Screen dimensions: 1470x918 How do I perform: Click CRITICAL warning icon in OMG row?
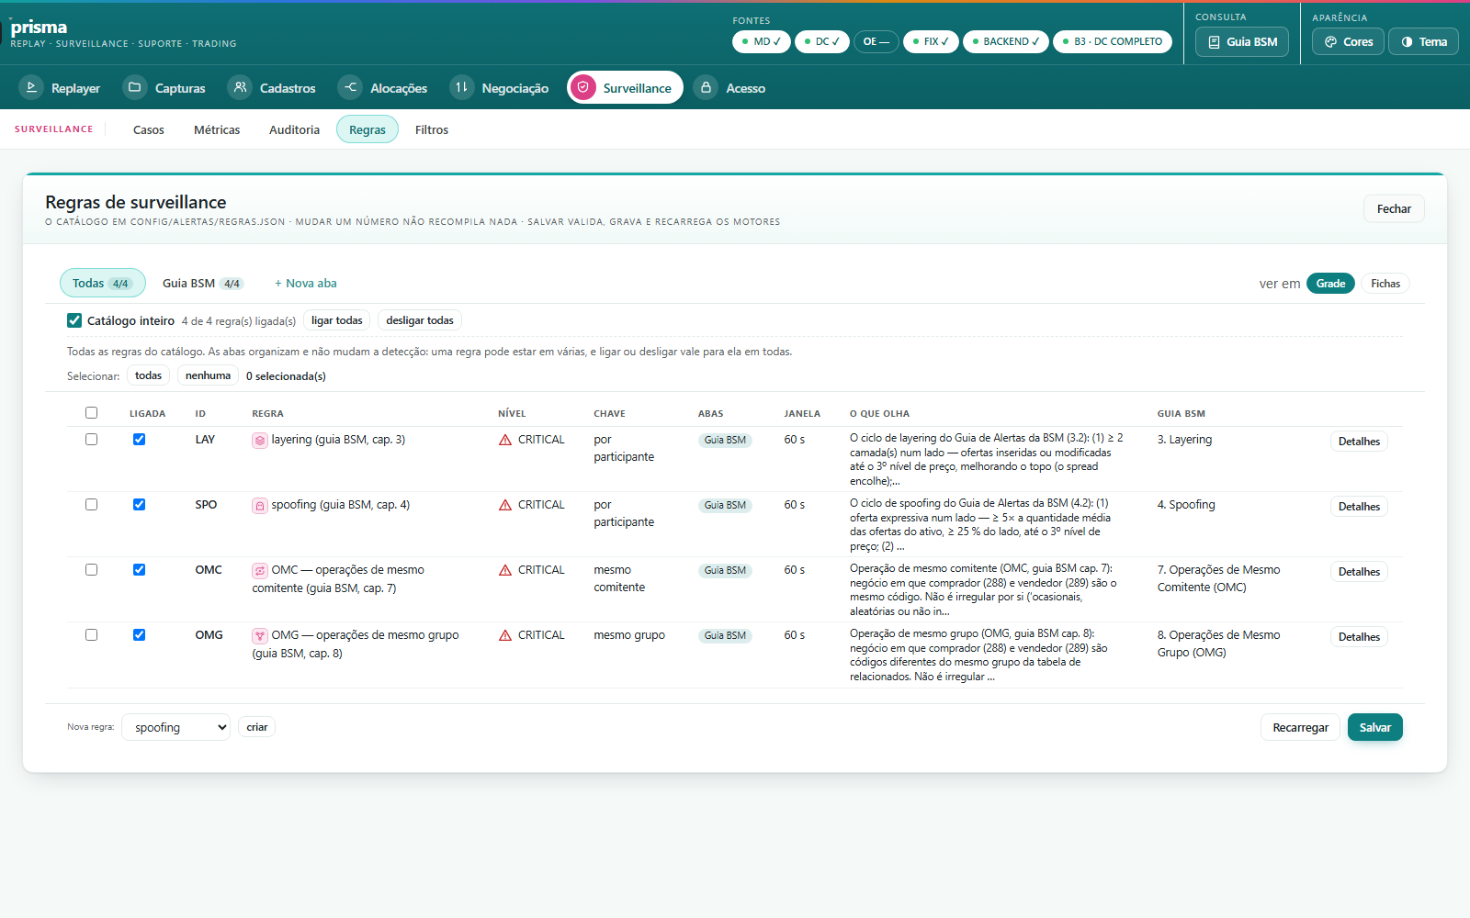505,635
